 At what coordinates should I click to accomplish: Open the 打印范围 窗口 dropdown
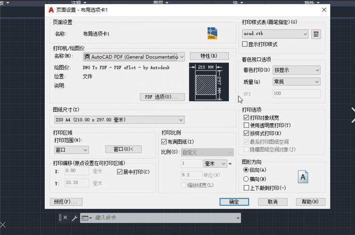[72, 149]
